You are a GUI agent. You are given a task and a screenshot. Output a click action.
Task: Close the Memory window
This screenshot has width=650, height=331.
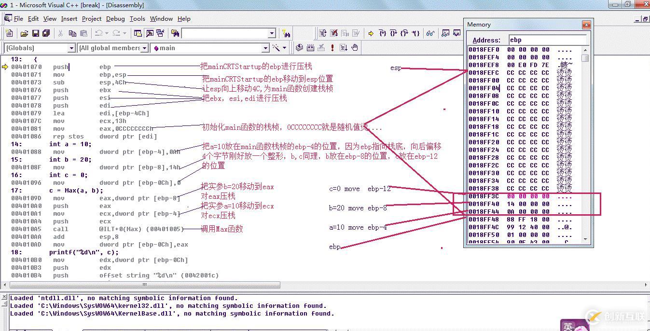(586, 25)
